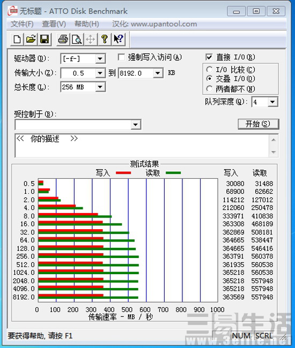Click the New file toolbar icon
This screenshot has width=295, height=348.
tap(17, 40)
